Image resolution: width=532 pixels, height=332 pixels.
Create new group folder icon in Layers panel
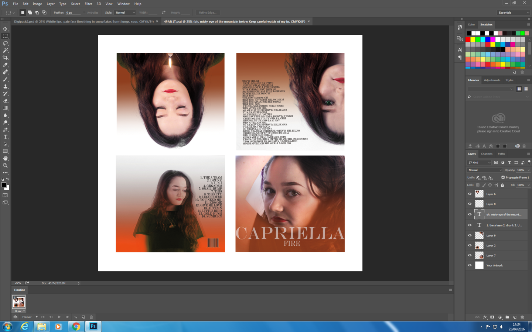click(x=507, y=317)
